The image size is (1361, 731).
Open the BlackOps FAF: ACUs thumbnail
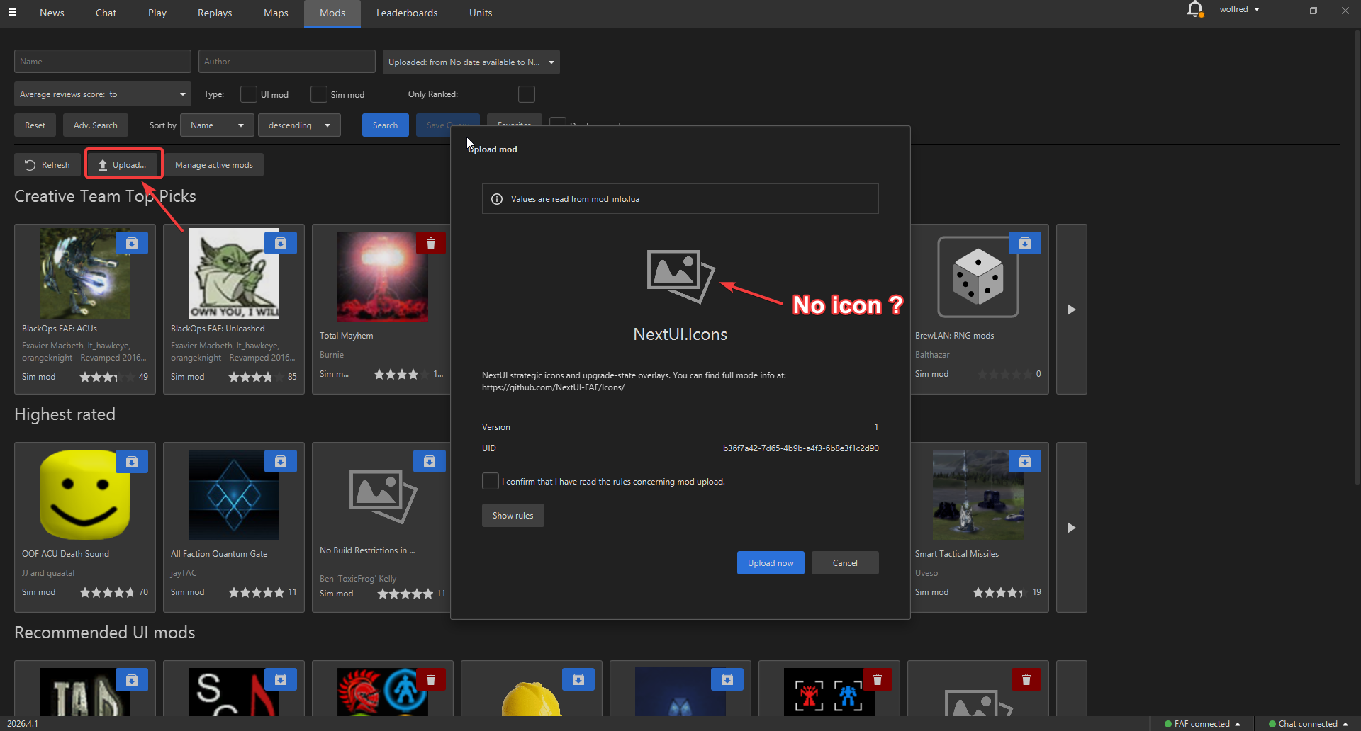pos(85,273)
